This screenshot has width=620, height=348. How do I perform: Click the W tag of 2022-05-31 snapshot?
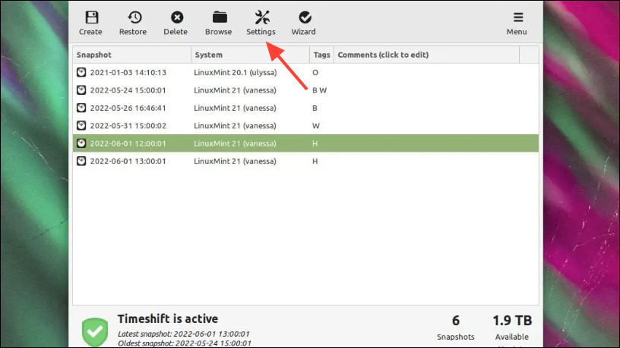316,126
